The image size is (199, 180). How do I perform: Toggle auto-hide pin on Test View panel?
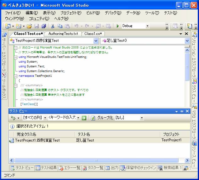coord(182,111)
